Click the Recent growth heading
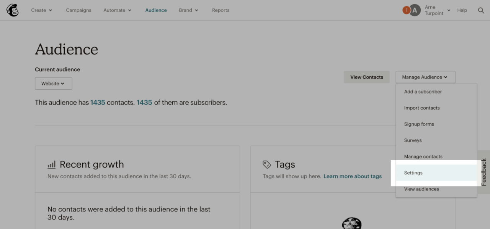This screenshot has height=229, width=490. click(92, 164)
